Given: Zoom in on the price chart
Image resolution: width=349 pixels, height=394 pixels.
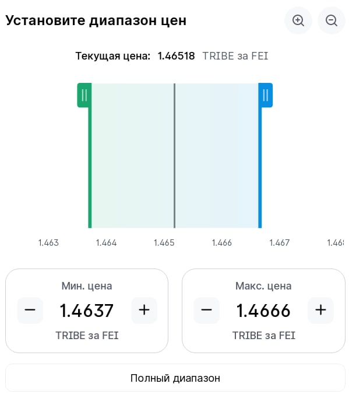Looking at the screenshot, I should [298, 20].
